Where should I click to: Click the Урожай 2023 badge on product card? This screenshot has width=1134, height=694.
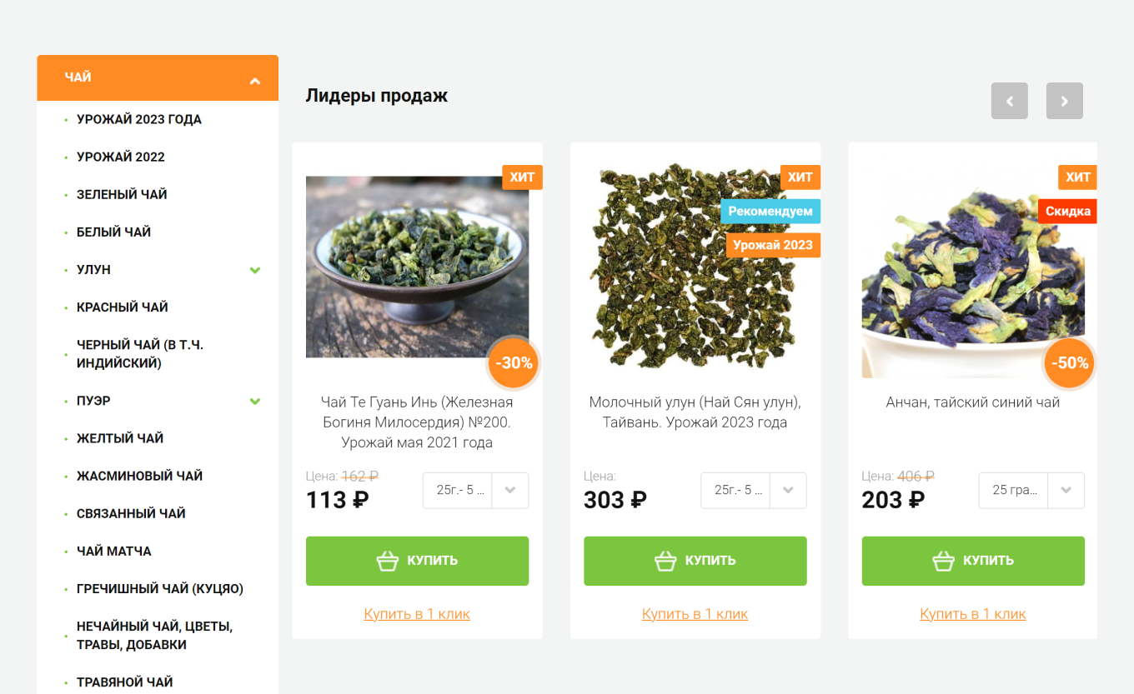pyautogui.click(x=772, y=245)
